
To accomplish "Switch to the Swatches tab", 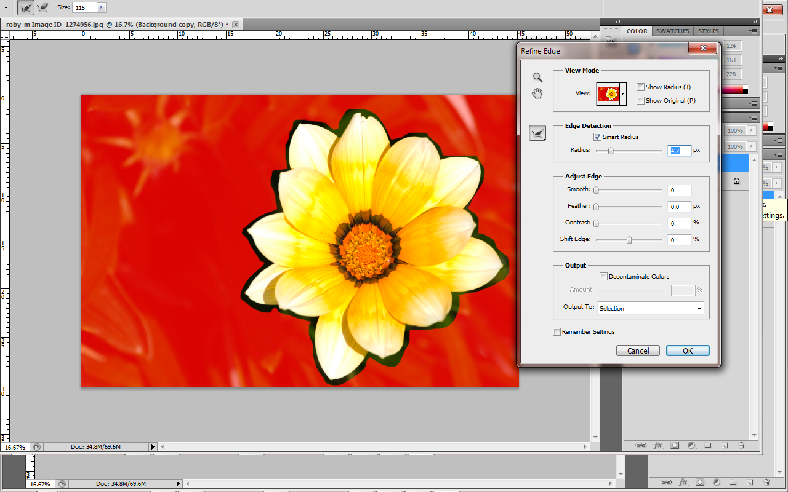I will [672, 31].
